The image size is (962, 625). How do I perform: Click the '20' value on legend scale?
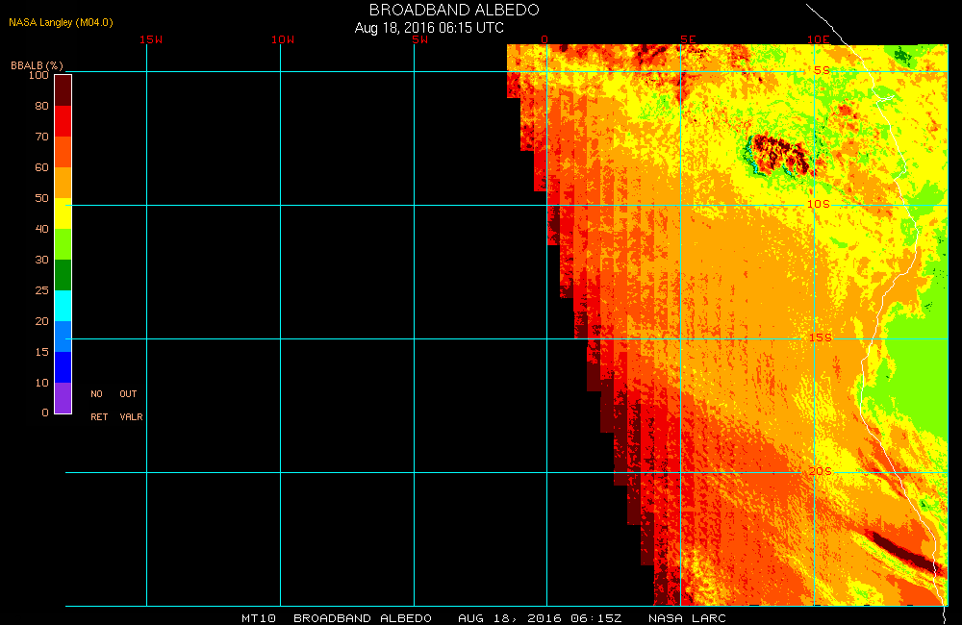coord(41,321)
